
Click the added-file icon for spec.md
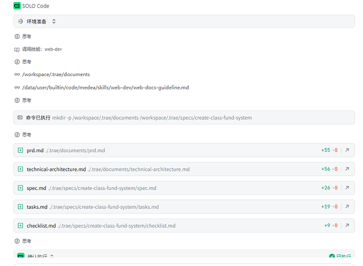tap(20, 188)
